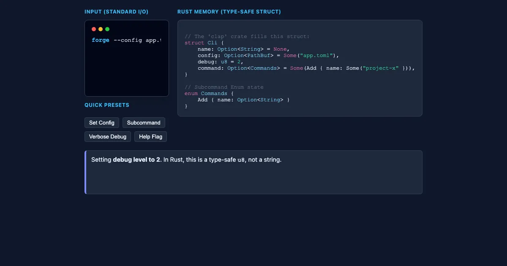Click the 'debug: u8 = 2' line
507x266 pixels.
coord(220,62)
